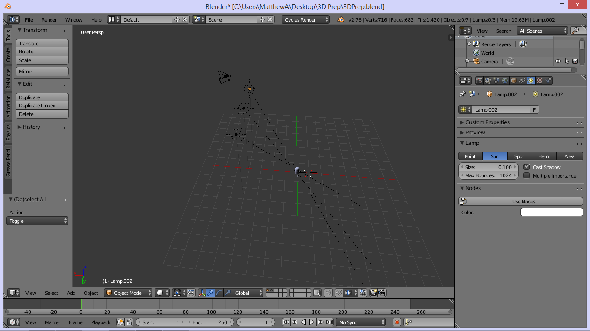Toggle proportional editing circle icon in header

tap(328, 293)
